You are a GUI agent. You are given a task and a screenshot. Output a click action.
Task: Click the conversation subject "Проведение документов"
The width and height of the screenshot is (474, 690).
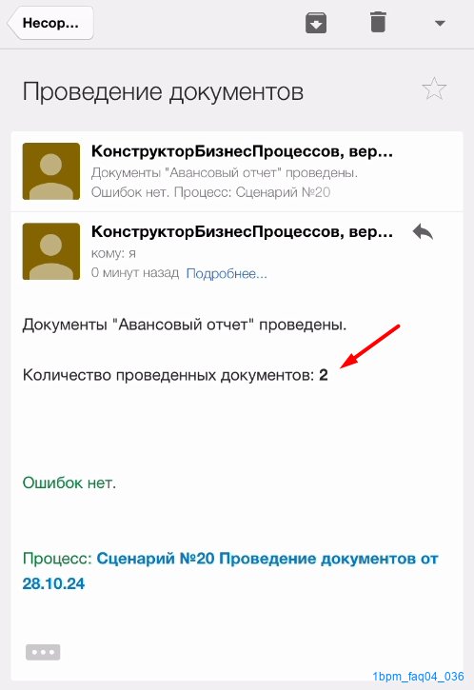pos(163,92)
